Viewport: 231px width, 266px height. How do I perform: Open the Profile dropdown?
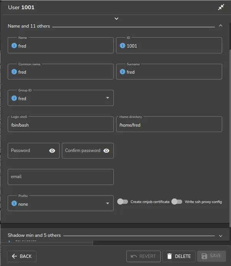(x=108, y=203)
